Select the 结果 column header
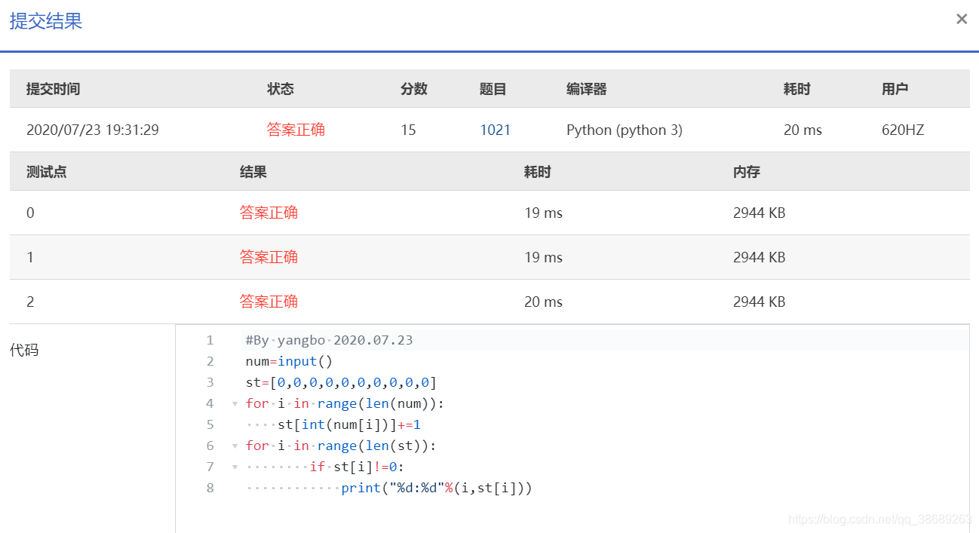The height and width of the screenshot is (533, 979). (253, 172)
